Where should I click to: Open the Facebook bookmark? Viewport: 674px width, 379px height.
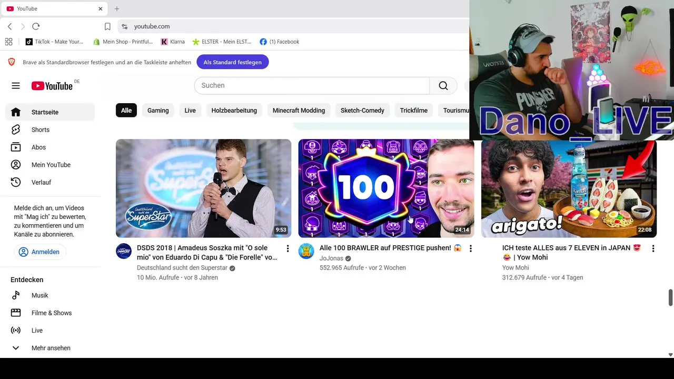click(279, 42)
